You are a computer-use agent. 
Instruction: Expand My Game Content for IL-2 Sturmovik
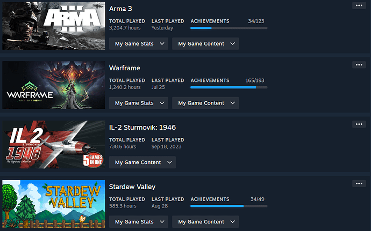coord(142,162)
